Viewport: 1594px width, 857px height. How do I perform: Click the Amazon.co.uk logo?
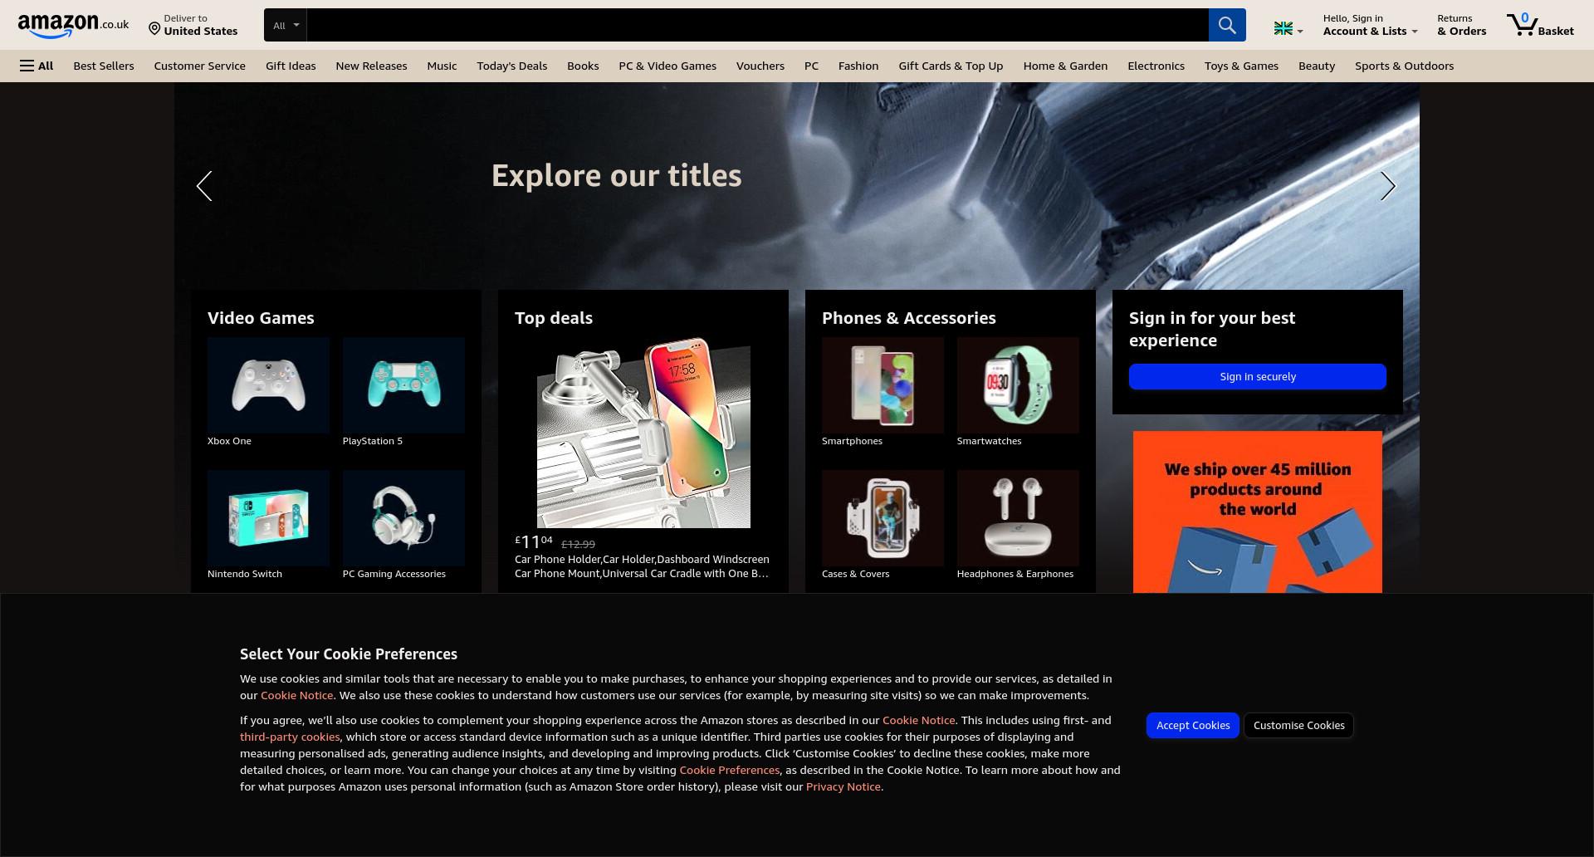(x=73, y=26)
